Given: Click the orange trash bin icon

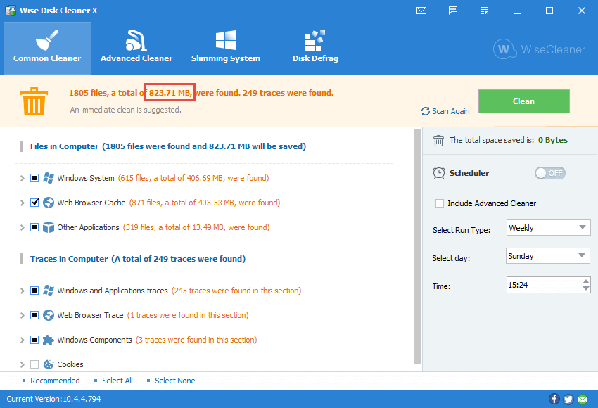Looking at the screenshot, I should (x=34, y=101).
